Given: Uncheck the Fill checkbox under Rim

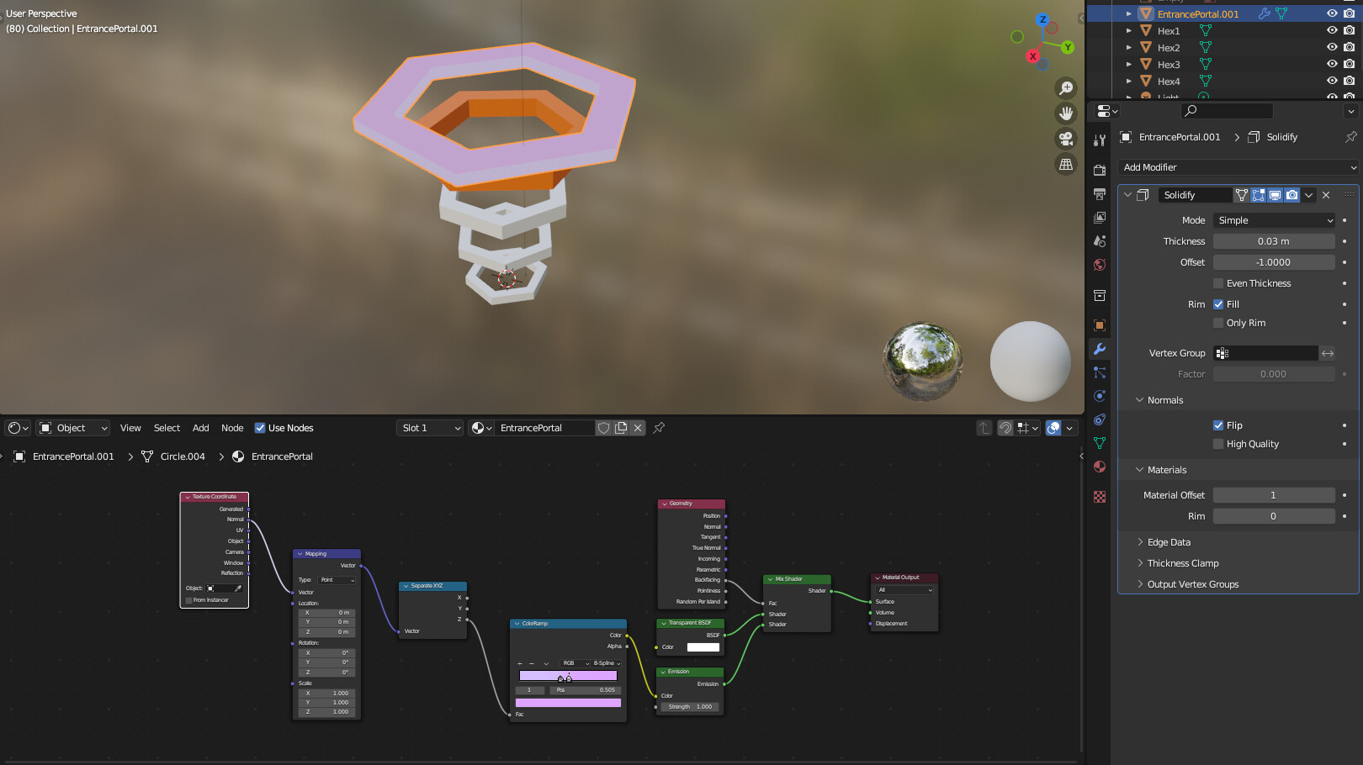Looking at the screenshot, I should coord(1217,304).
